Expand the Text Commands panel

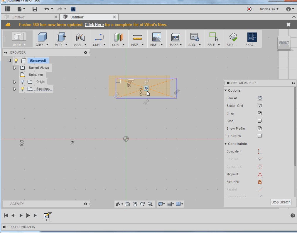(4, 227)
